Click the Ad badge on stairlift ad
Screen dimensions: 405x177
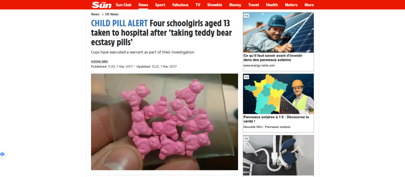(x=246, y=139)
